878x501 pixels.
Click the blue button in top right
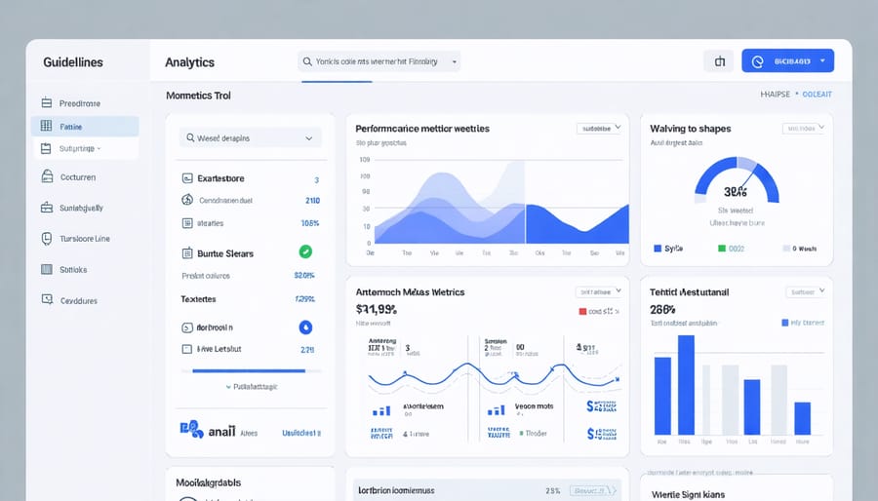point(788,61)
